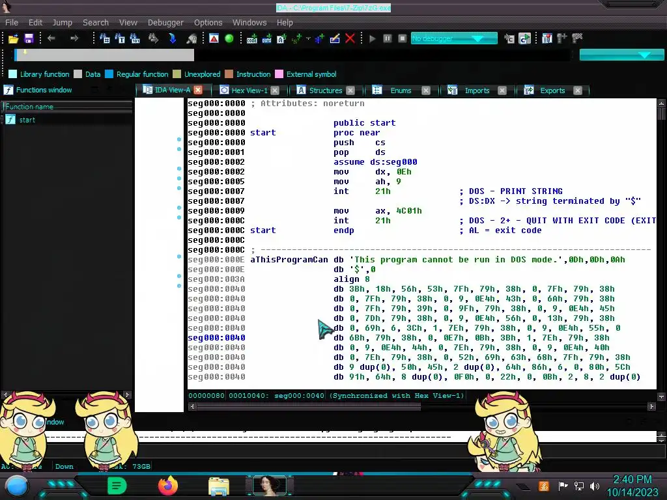Open the Jump menu
Screen dimensions: 667x500
click(x=62, y=23)
